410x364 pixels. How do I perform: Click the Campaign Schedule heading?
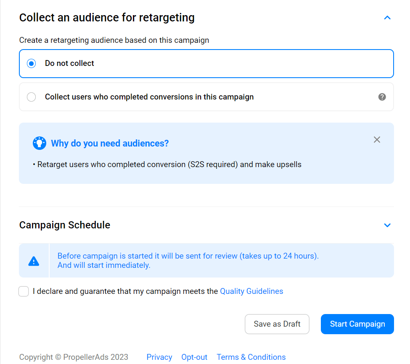point(65,225)
